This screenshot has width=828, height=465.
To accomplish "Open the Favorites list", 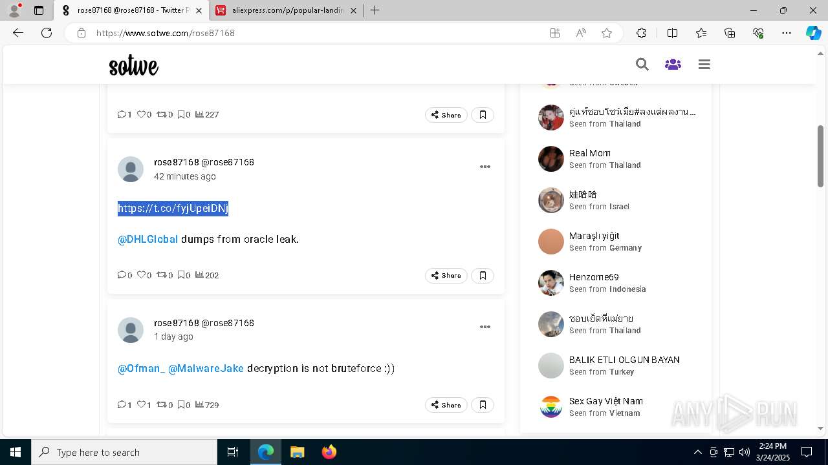I will tap(701, 33).
